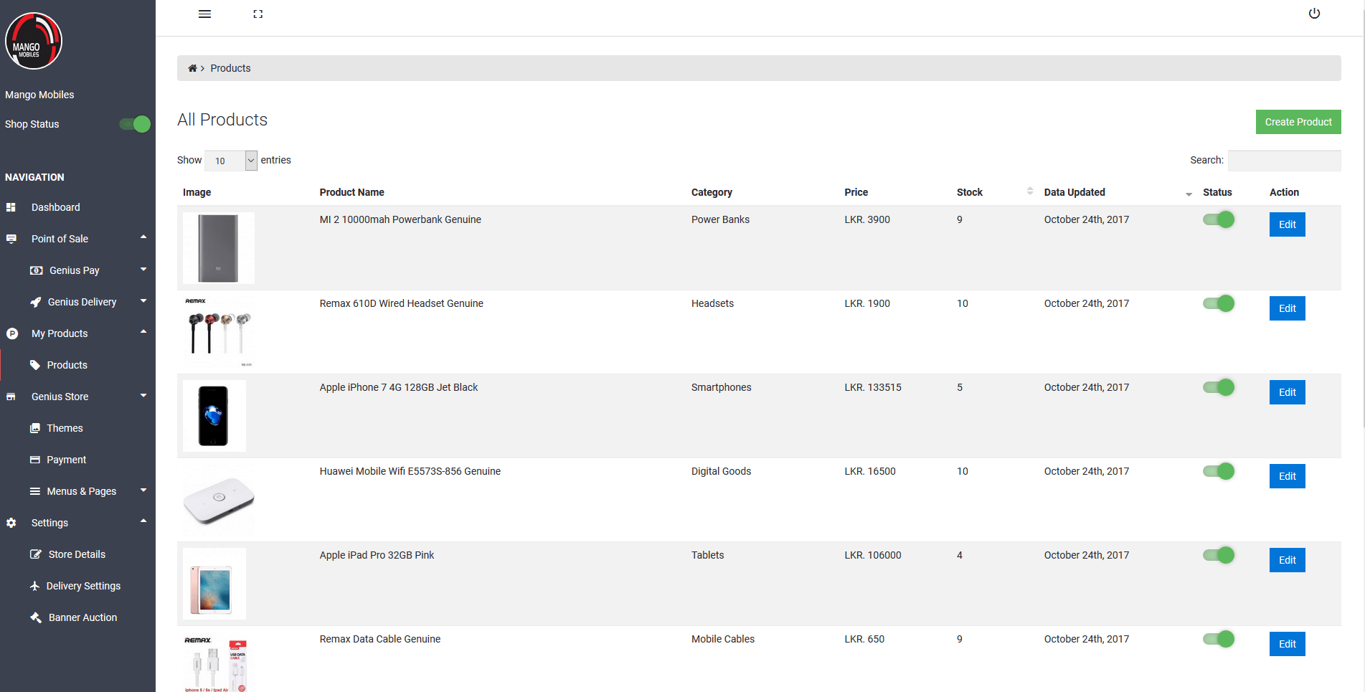Open Banner Auction page
Screen dimensions: 1365x692
click(x=82, y=617)
